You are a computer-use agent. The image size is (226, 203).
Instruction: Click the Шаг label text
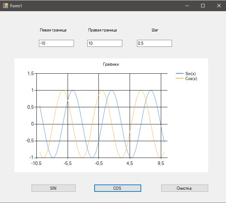coord(155,30)
